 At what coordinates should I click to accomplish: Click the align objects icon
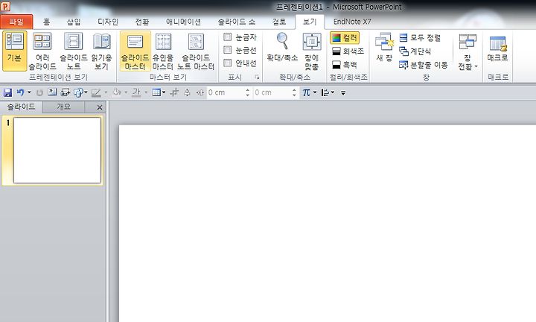pos(325,92)
